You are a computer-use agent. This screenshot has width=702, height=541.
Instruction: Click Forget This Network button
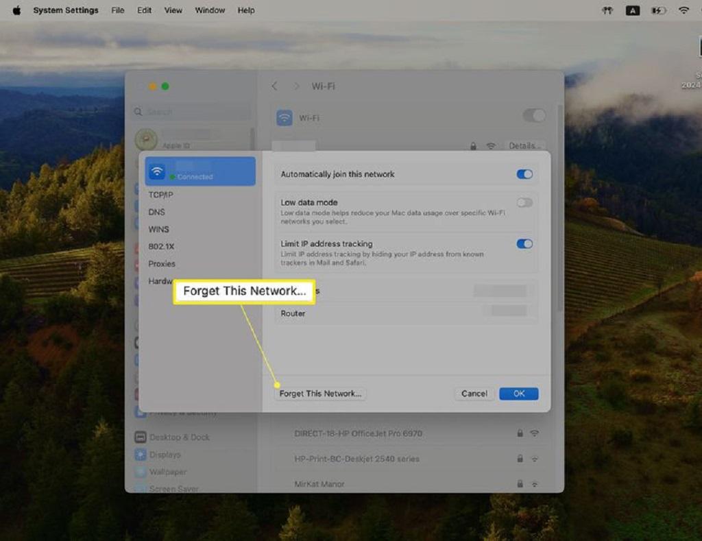pyautogui.click(x=320, y=393)
